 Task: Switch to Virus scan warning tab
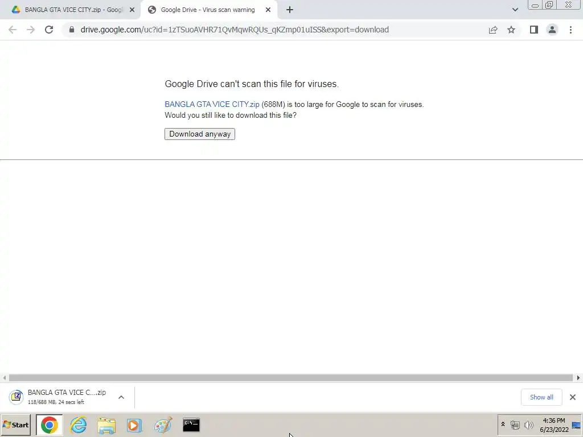207,10
